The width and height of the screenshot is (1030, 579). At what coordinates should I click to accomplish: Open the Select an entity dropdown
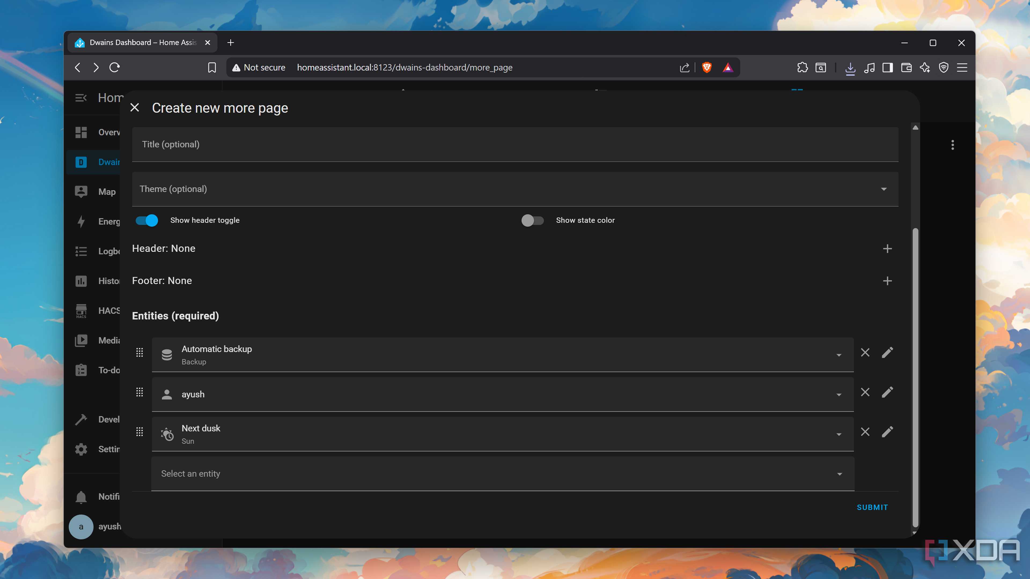[503, 473]
